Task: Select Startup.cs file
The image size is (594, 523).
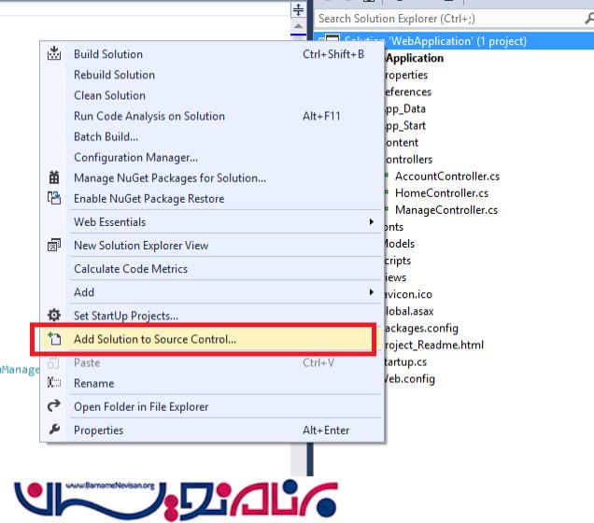Action: click(405, 361)
